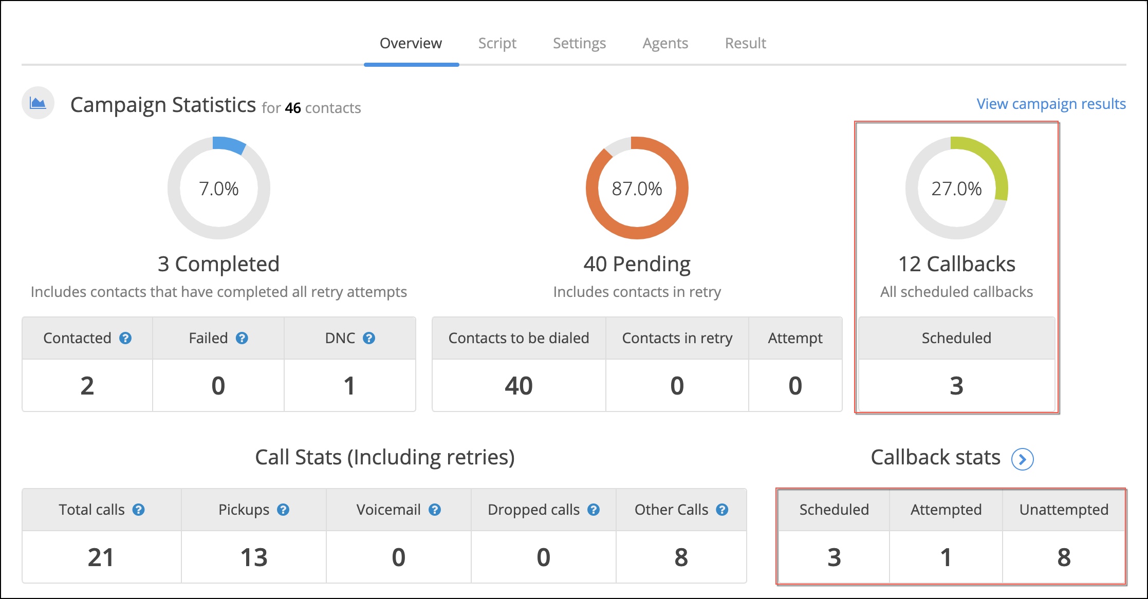This screenshot has width=1148, height=599.
Task: Click Pickups question mark icon
Action: click(283, 510)
